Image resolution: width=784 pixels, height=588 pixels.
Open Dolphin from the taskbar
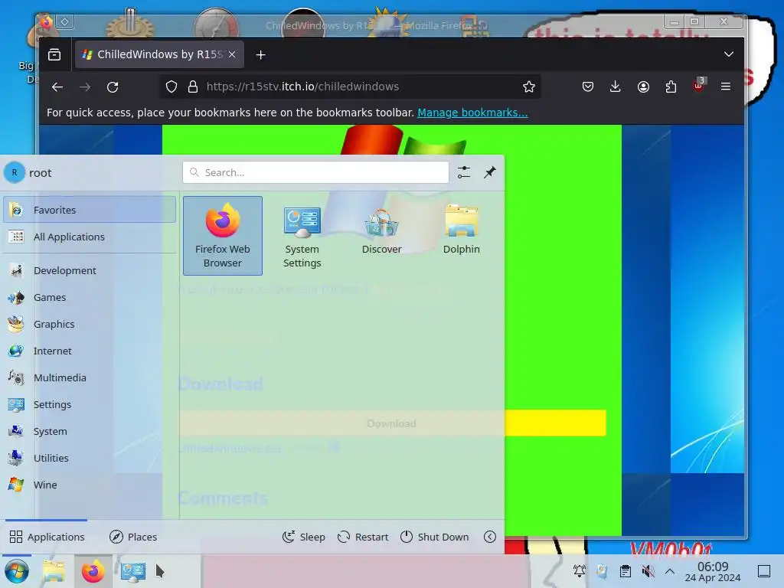tap(54, 571)
